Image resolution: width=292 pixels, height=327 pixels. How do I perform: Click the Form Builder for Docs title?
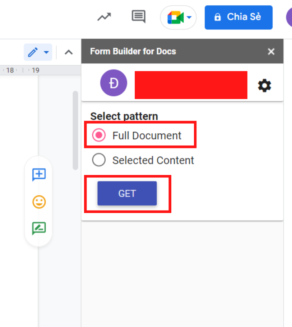pos(133,51)
